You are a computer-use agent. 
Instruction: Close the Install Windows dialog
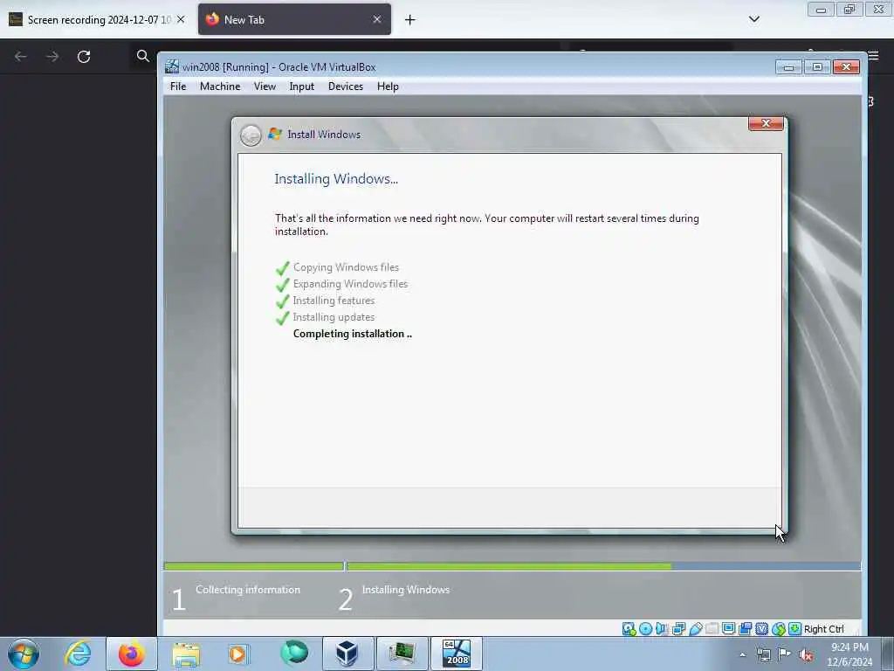pyautogui.click(x=766, y=123)
